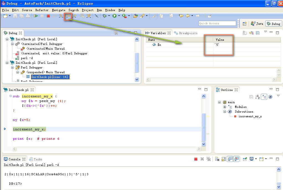Viewport: 283px width, 190px height.
Task: Select increment_my_x in the Outline
Action: pyautogui.click(x=250, y=116)
